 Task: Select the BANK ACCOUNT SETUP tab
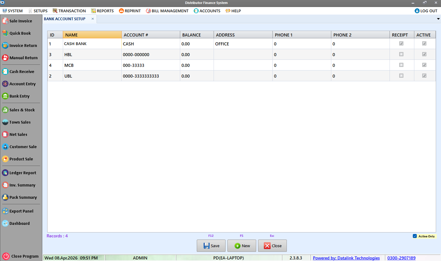pyautogui.click(x=65, y=19)
